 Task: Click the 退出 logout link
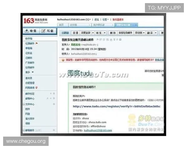pyautogui.click(x=97, y=20)
